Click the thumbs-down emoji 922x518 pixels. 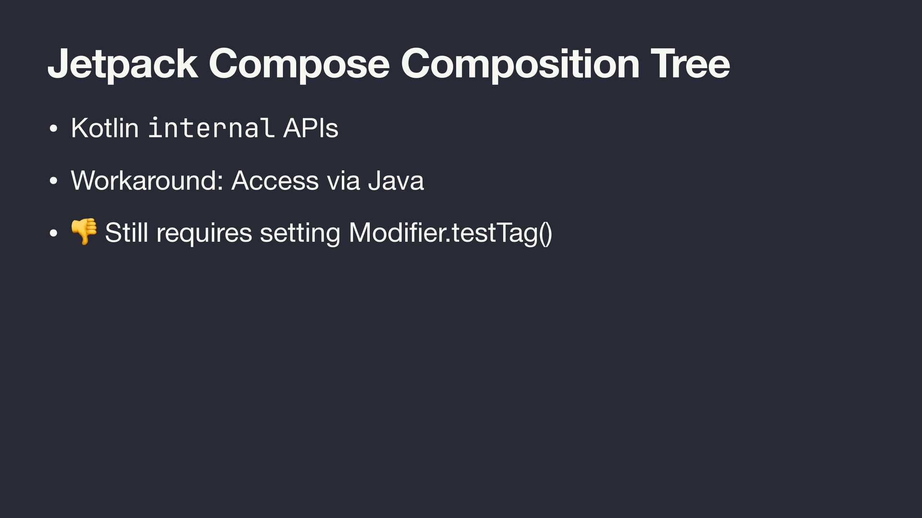click(x=84, y=232)
